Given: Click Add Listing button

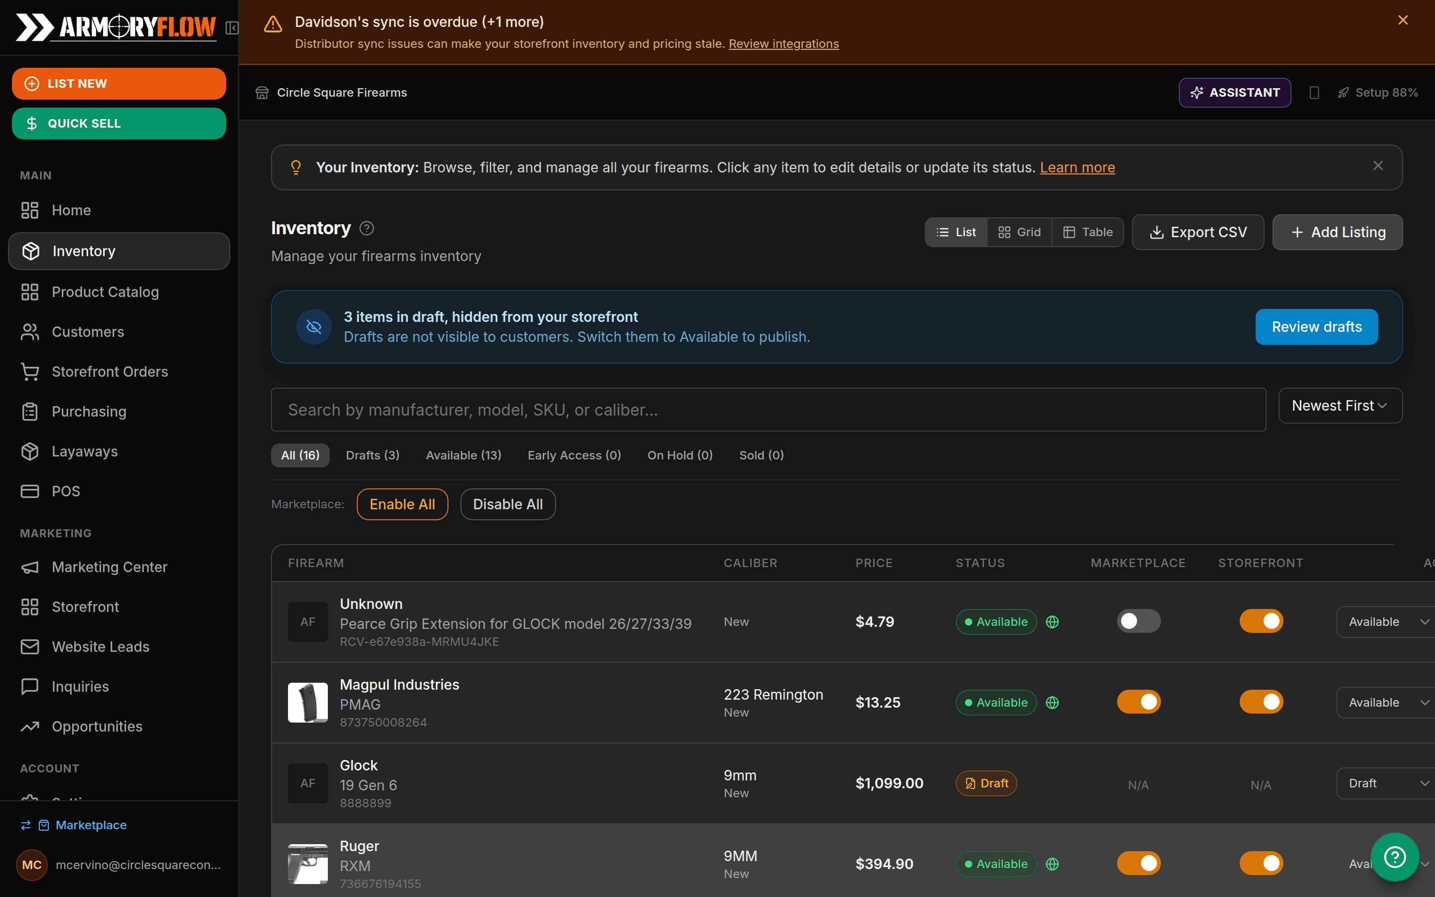Looking at the screenshot, I should (1338, 232).
